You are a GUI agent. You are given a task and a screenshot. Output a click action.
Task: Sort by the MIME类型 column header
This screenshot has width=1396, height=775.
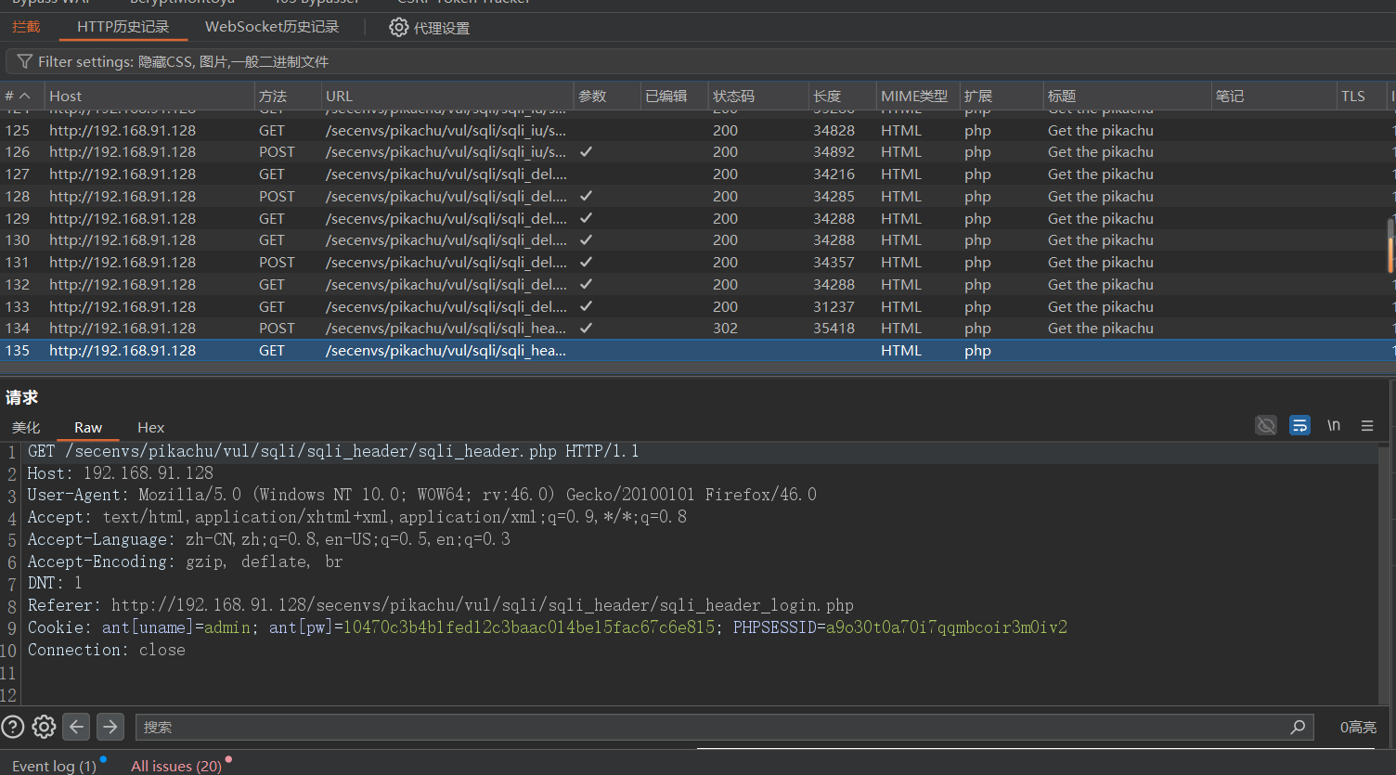coord(918,96)
